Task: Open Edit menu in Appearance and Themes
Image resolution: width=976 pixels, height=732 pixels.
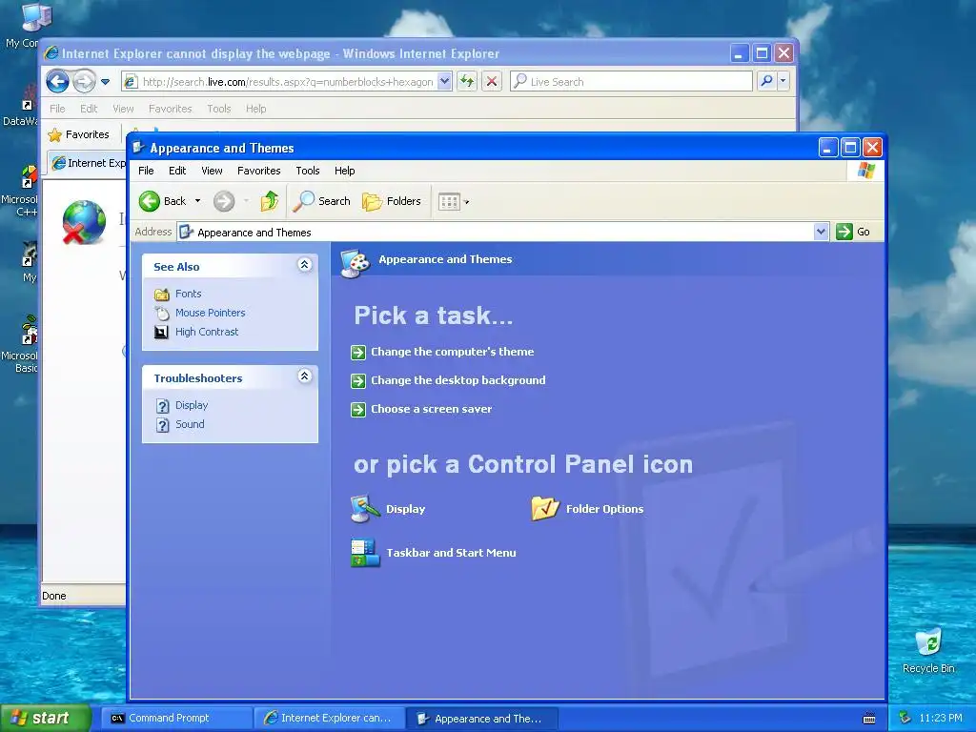Action: [177, 171]
